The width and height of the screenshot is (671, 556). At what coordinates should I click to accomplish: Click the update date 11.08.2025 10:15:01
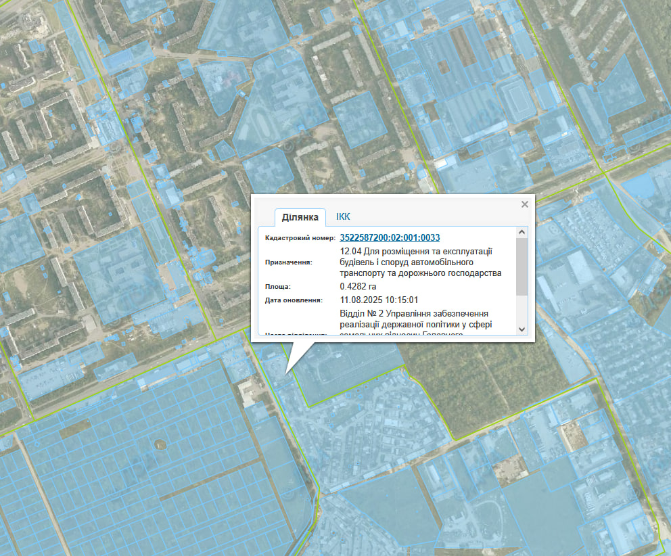(379, 300)
